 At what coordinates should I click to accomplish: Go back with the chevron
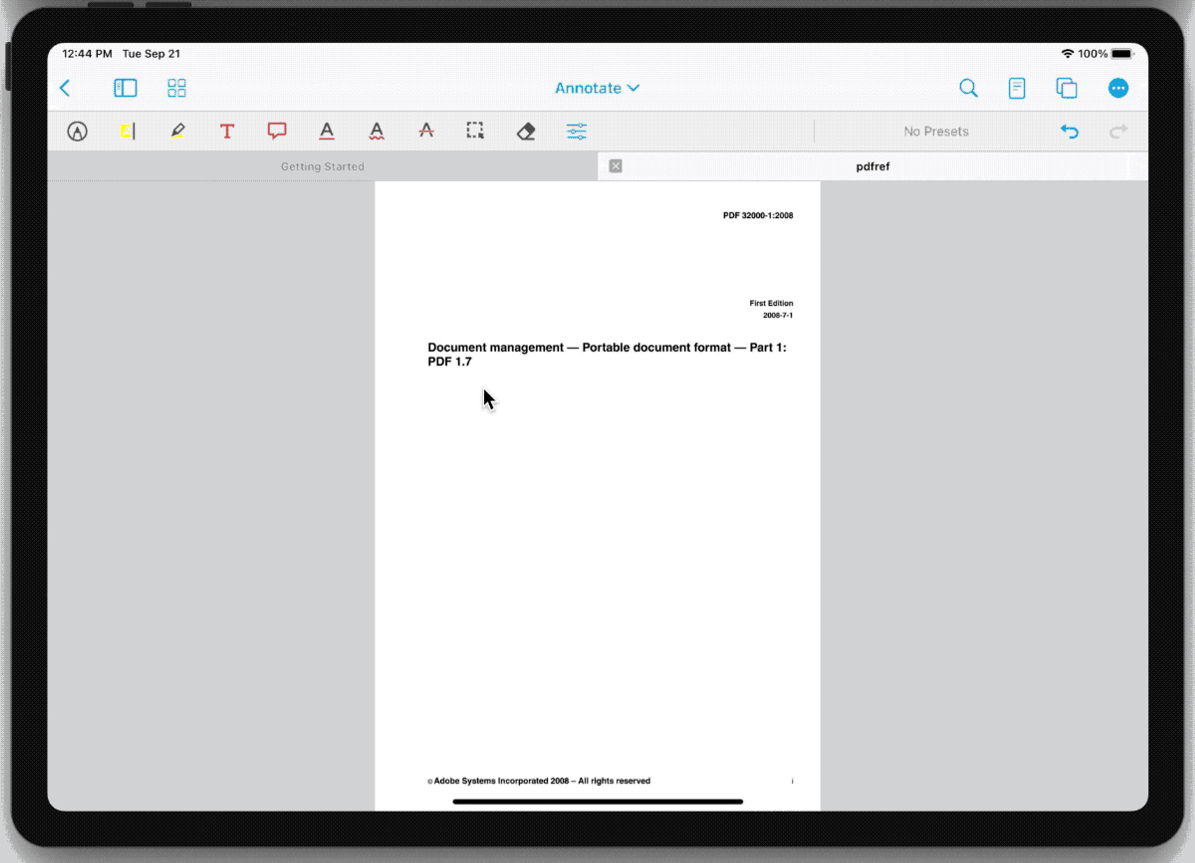(x=65, y=88)
